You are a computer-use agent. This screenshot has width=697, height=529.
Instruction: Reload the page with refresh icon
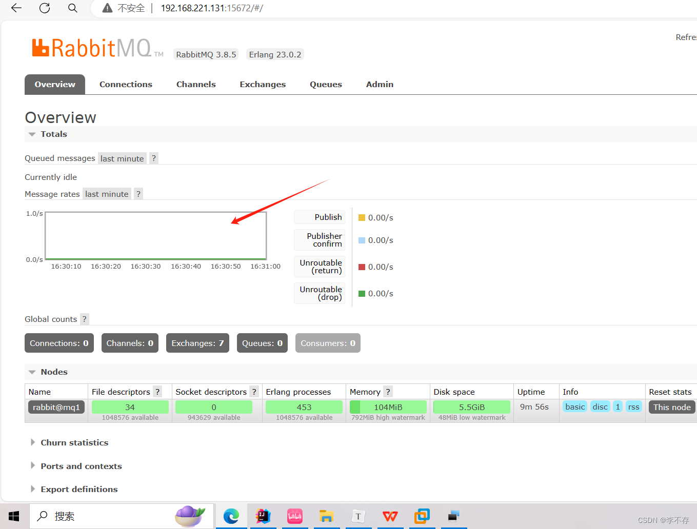[45, 8]
